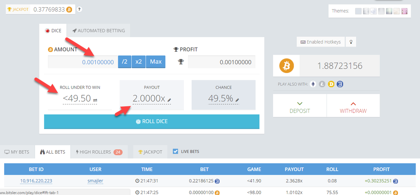Open the Jackpot tab

click(150, 152)
